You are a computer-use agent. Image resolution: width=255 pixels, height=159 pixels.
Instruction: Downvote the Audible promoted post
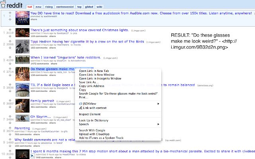pos(10,19)
